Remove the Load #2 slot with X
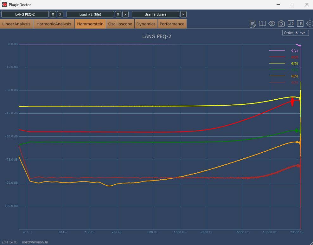The height and width of the screenshot is (245, 313). tap(125, 14)
